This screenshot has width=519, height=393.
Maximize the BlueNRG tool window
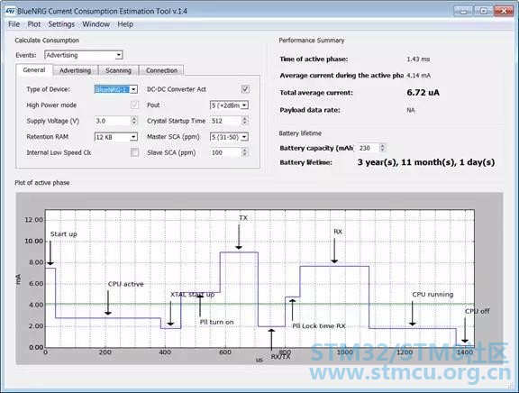[483, 11]
